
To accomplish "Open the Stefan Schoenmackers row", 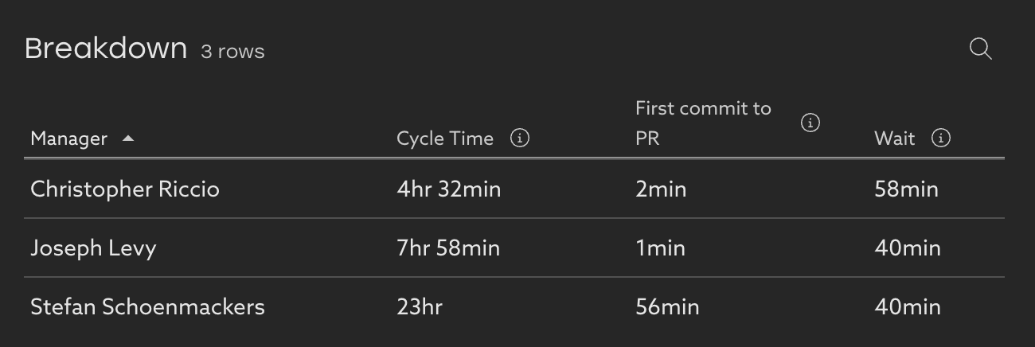I will coord(147,307).
